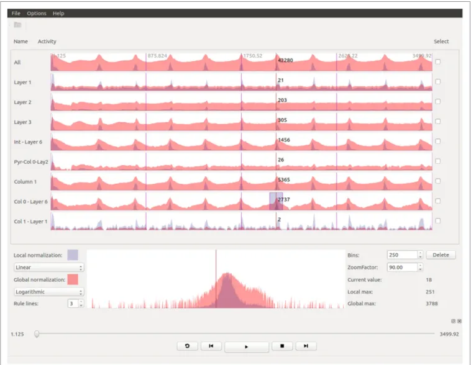The height and width of the screenshot is (365, 471).
Task: Click the 3499.92 end time label
Action: pyautogui.click(x=449, y=334)
